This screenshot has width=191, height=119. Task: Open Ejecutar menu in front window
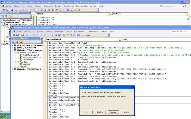pos(69,31)
